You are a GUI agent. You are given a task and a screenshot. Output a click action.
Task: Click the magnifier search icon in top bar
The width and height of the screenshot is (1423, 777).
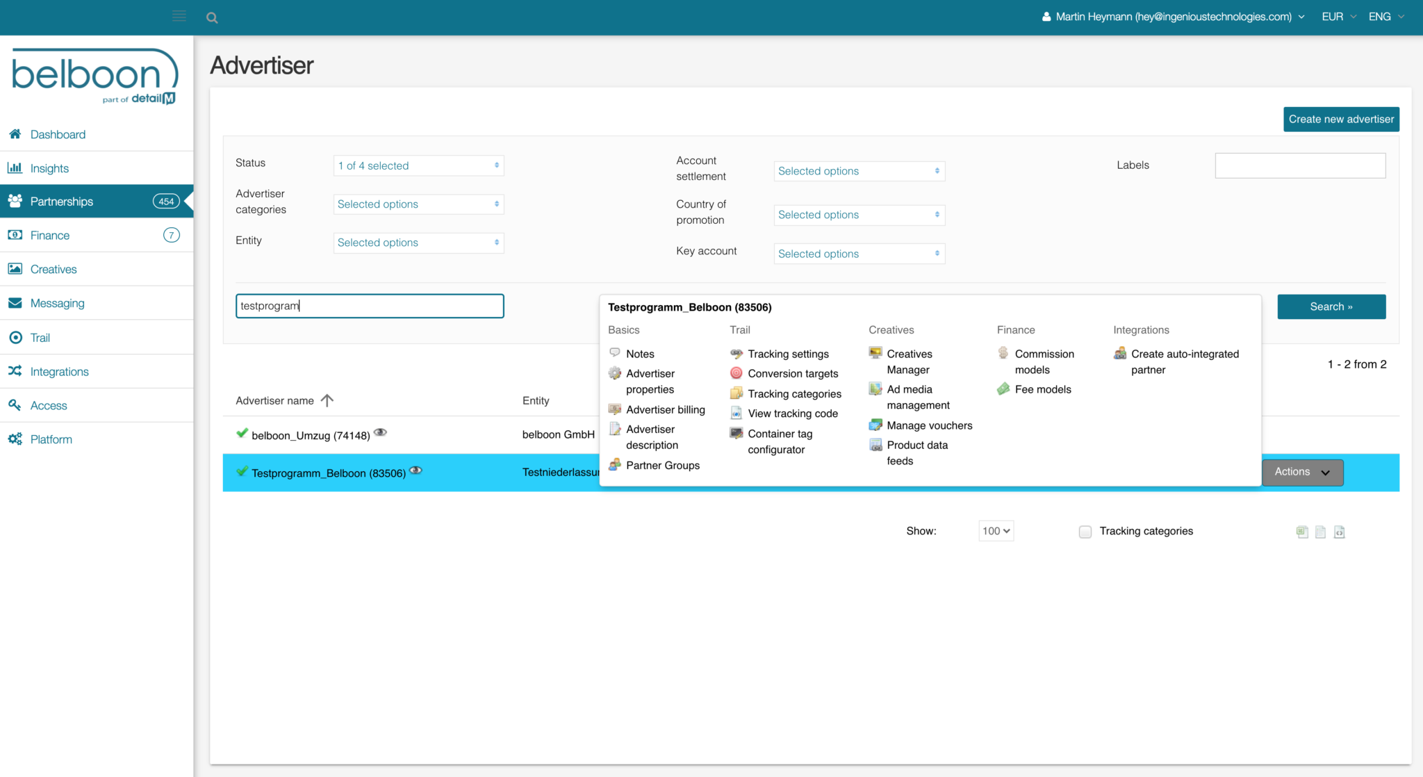pyautogui.click(x=212, y=18)
